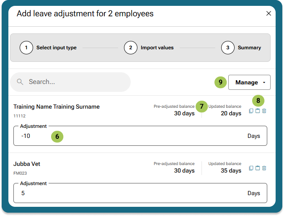Edit Jubba Vet's adjustment value of 5
This screenshot has height=216, width=284.
pos(126,193)
